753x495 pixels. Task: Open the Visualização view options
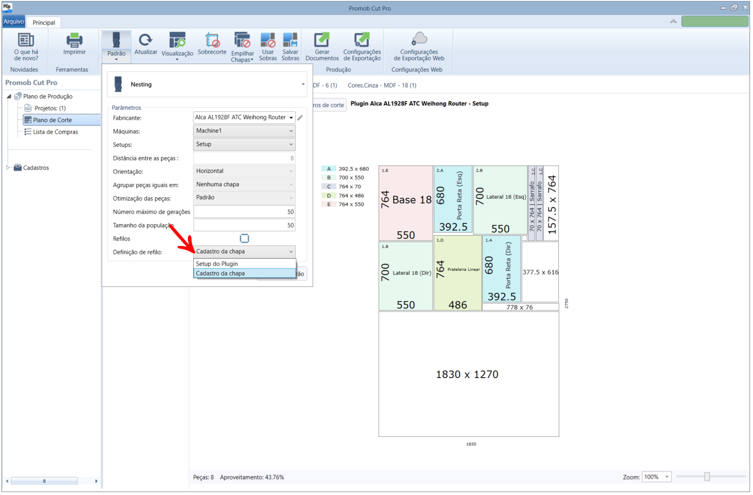(177, 46)
